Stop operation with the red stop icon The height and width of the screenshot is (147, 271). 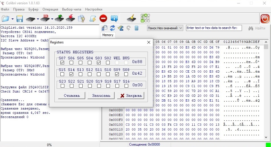(103, 18)
